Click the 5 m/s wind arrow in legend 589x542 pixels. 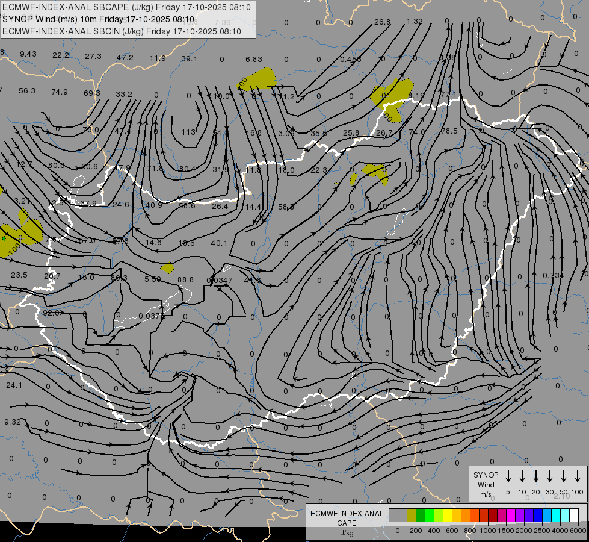coord(508,476)
